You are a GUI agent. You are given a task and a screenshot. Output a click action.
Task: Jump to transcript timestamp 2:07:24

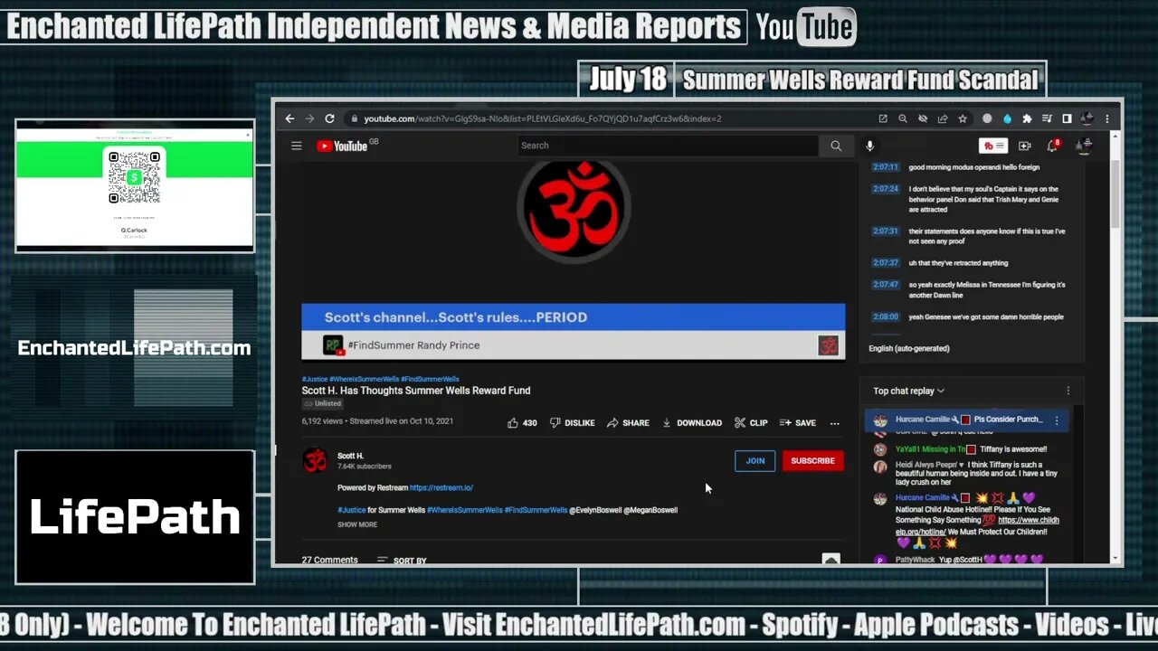tap(885, 189)
